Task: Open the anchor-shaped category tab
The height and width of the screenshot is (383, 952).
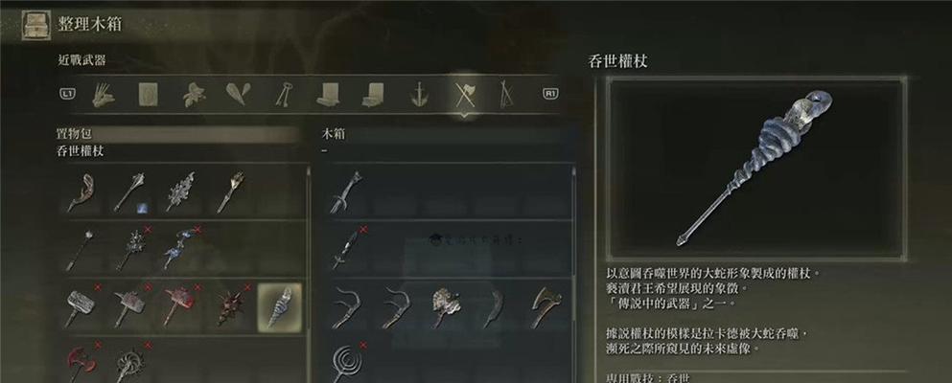Action: click(419, 95)
